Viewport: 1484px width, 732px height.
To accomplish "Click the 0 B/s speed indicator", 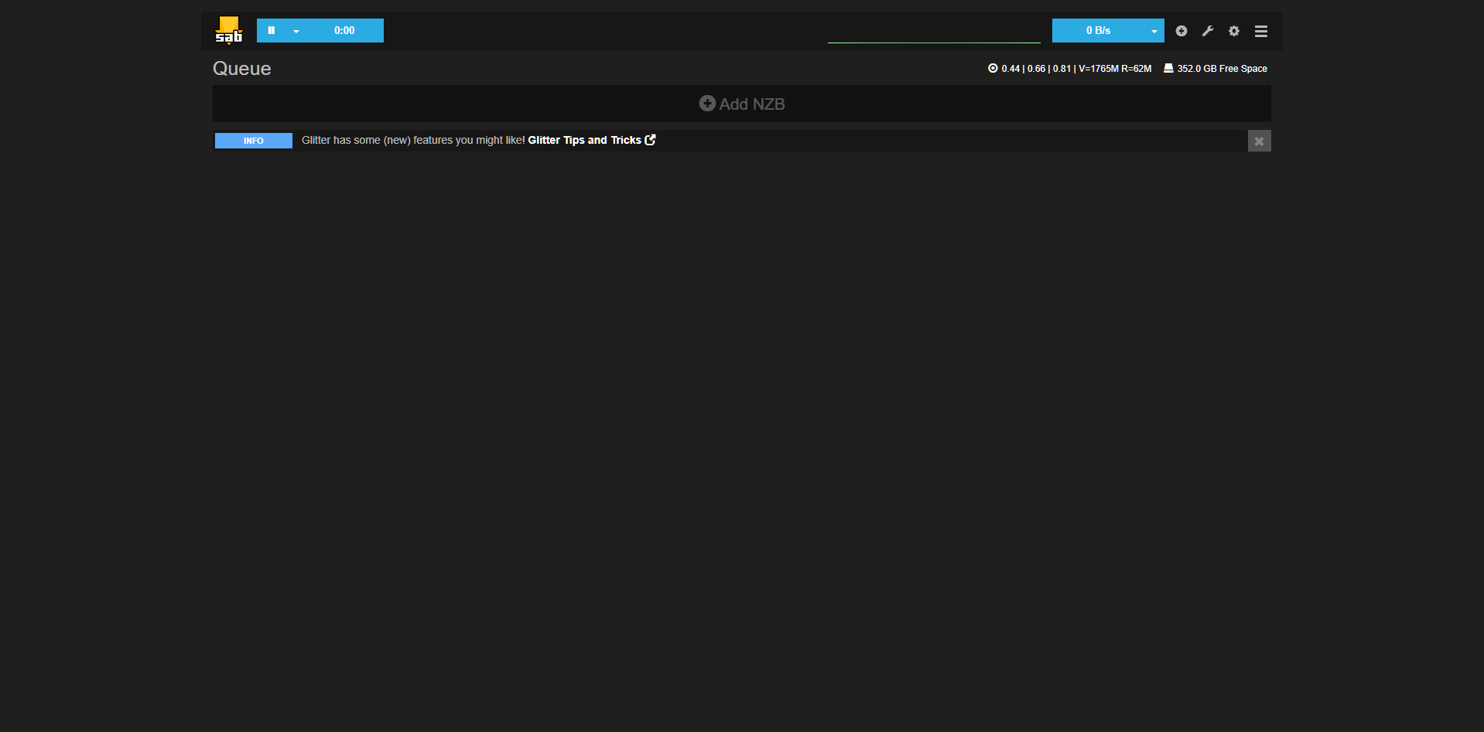I will coord(1097,31).
